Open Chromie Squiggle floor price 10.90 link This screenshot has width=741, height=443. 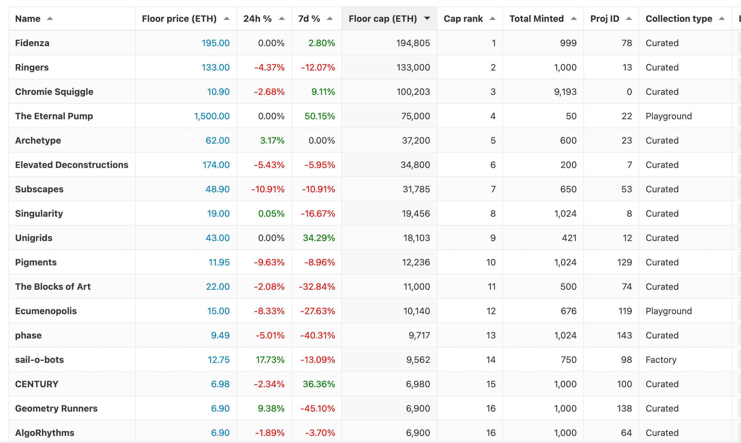tap(218, 92)
